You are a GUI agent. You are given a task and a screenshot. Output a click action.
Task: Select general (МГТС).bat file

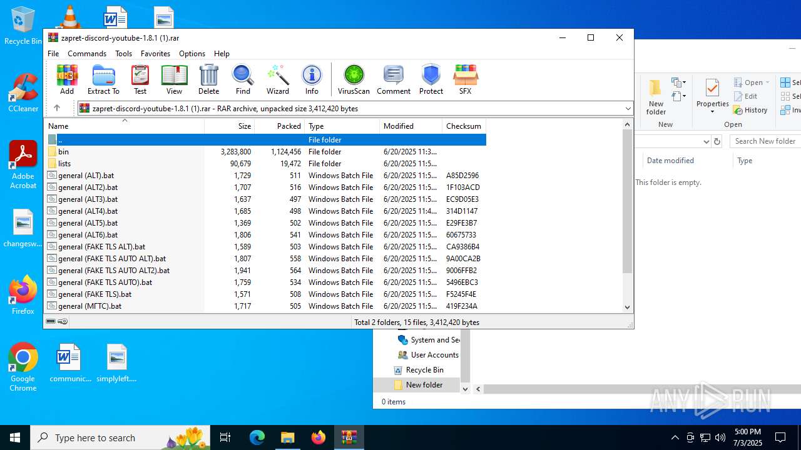tap(265, 306)
